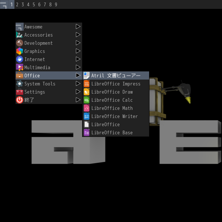Expand the Awesome submenu arrow

pos(78,27)
